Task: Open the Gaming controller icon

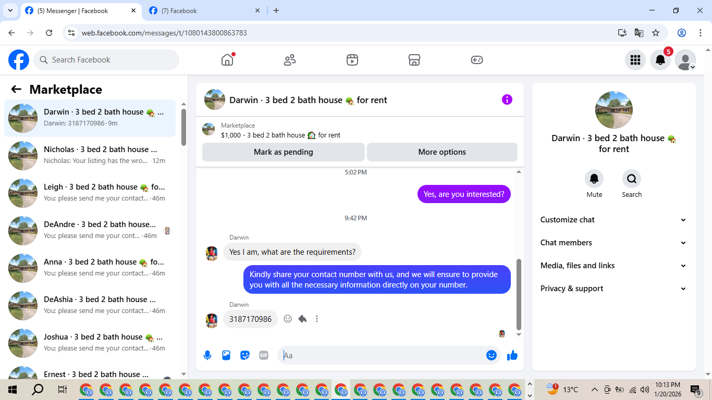Action: [477, 60]
